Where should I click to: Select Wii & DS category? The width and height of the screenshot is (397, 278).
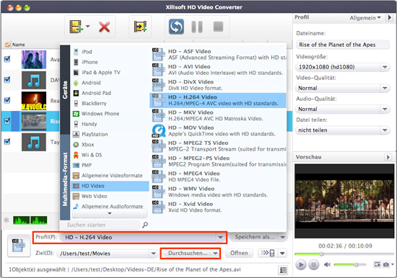click(110, 155)
